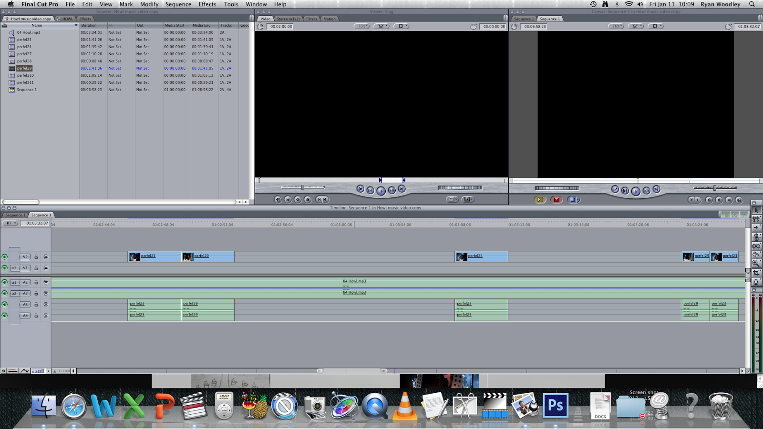Lock the A3 track with its padlock
This screenshot has width=763, height=429.
click(x=36, y=304)
